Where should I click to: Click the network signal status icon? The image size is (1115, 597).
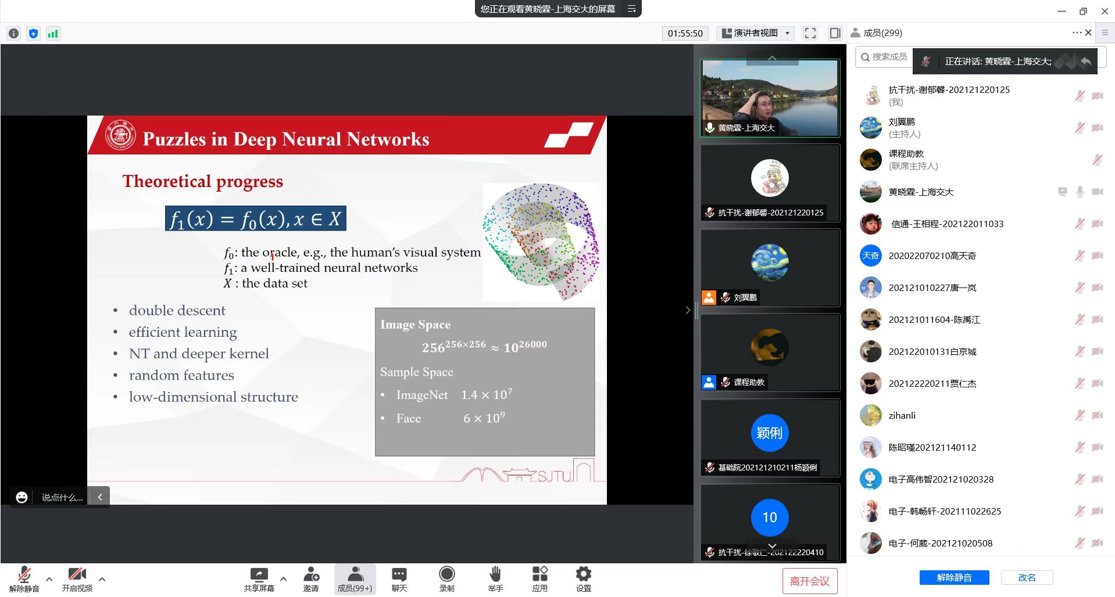(x=53, y=34)
